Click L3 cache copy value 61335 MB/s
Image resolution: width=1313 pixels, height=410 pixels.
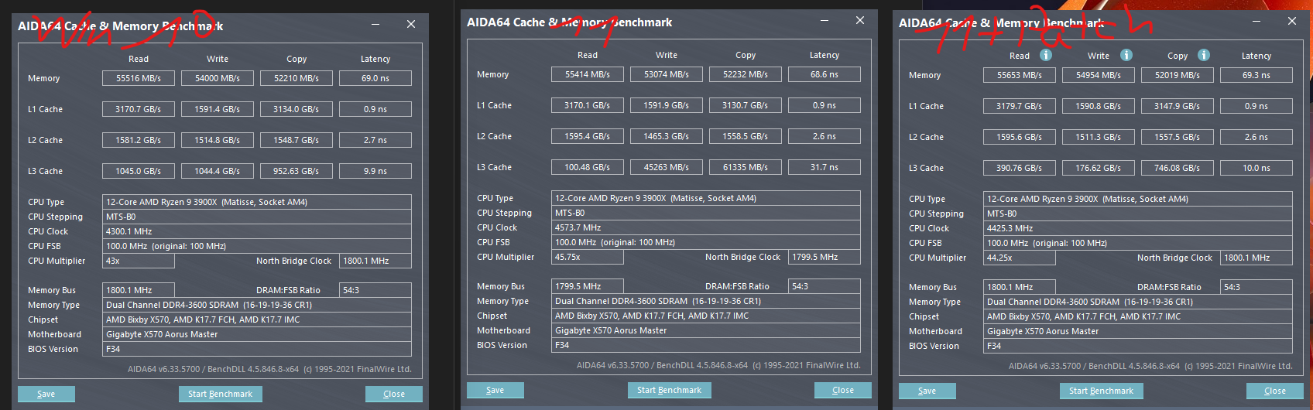tap(746, 167)
